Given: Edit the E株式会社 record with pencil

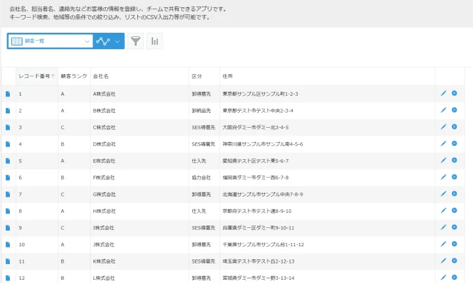Looking at the screenshot, I should click(443, 160).
